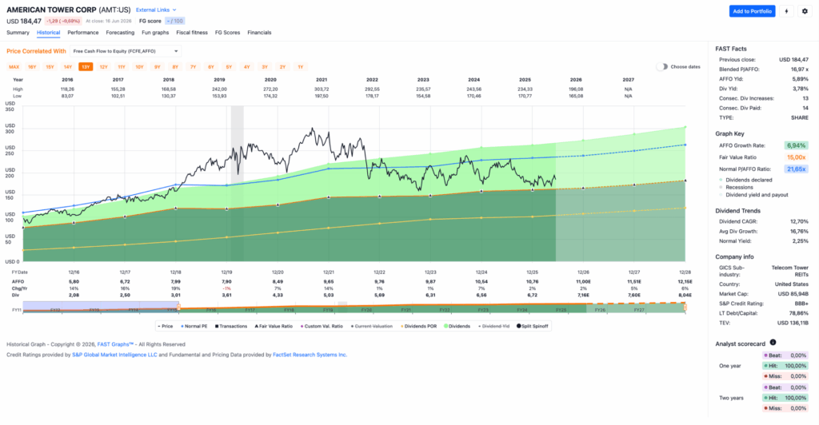The image size is (819, 425).
Task: Enable Dividend Yld legend item
Action: coord(494,326)
